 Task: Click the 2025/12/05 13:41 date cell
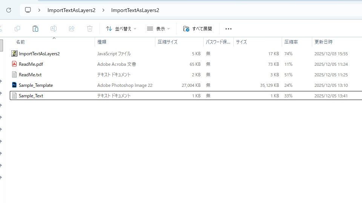[331, 96]
